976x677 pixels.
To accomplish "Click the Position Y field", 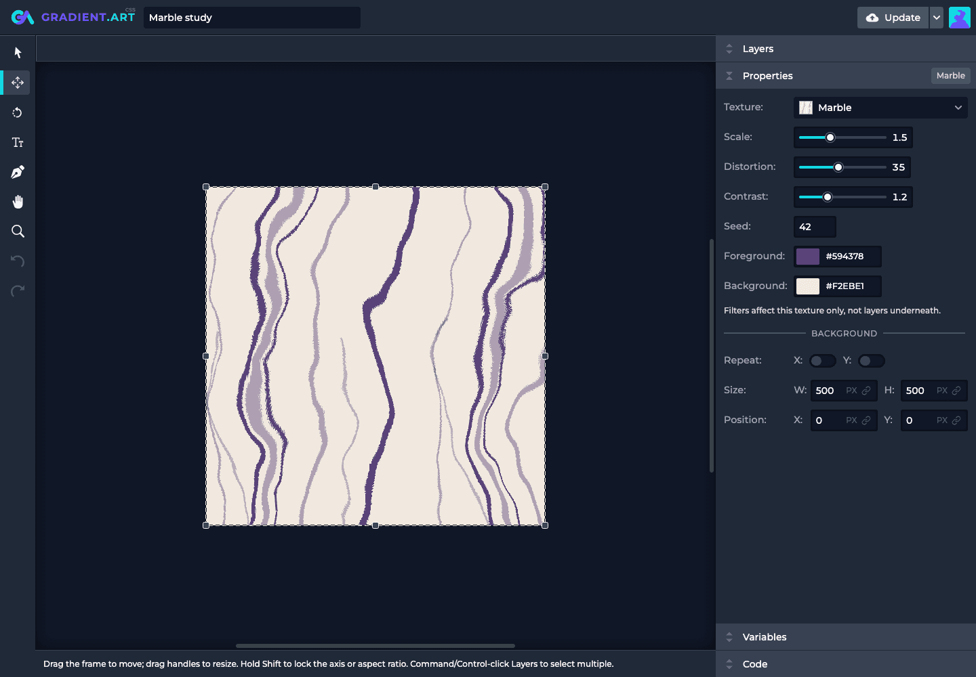I will (934, 420).
